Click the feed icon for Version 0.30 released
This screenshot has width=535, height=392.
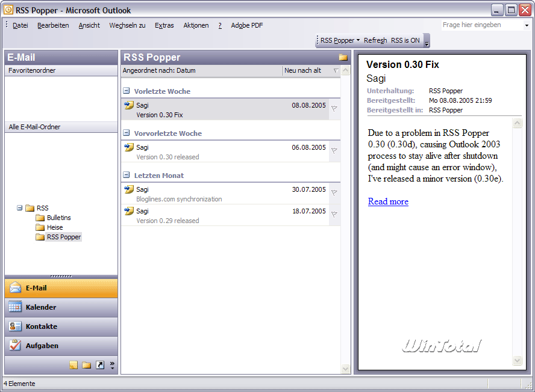(x=129, y=147)
